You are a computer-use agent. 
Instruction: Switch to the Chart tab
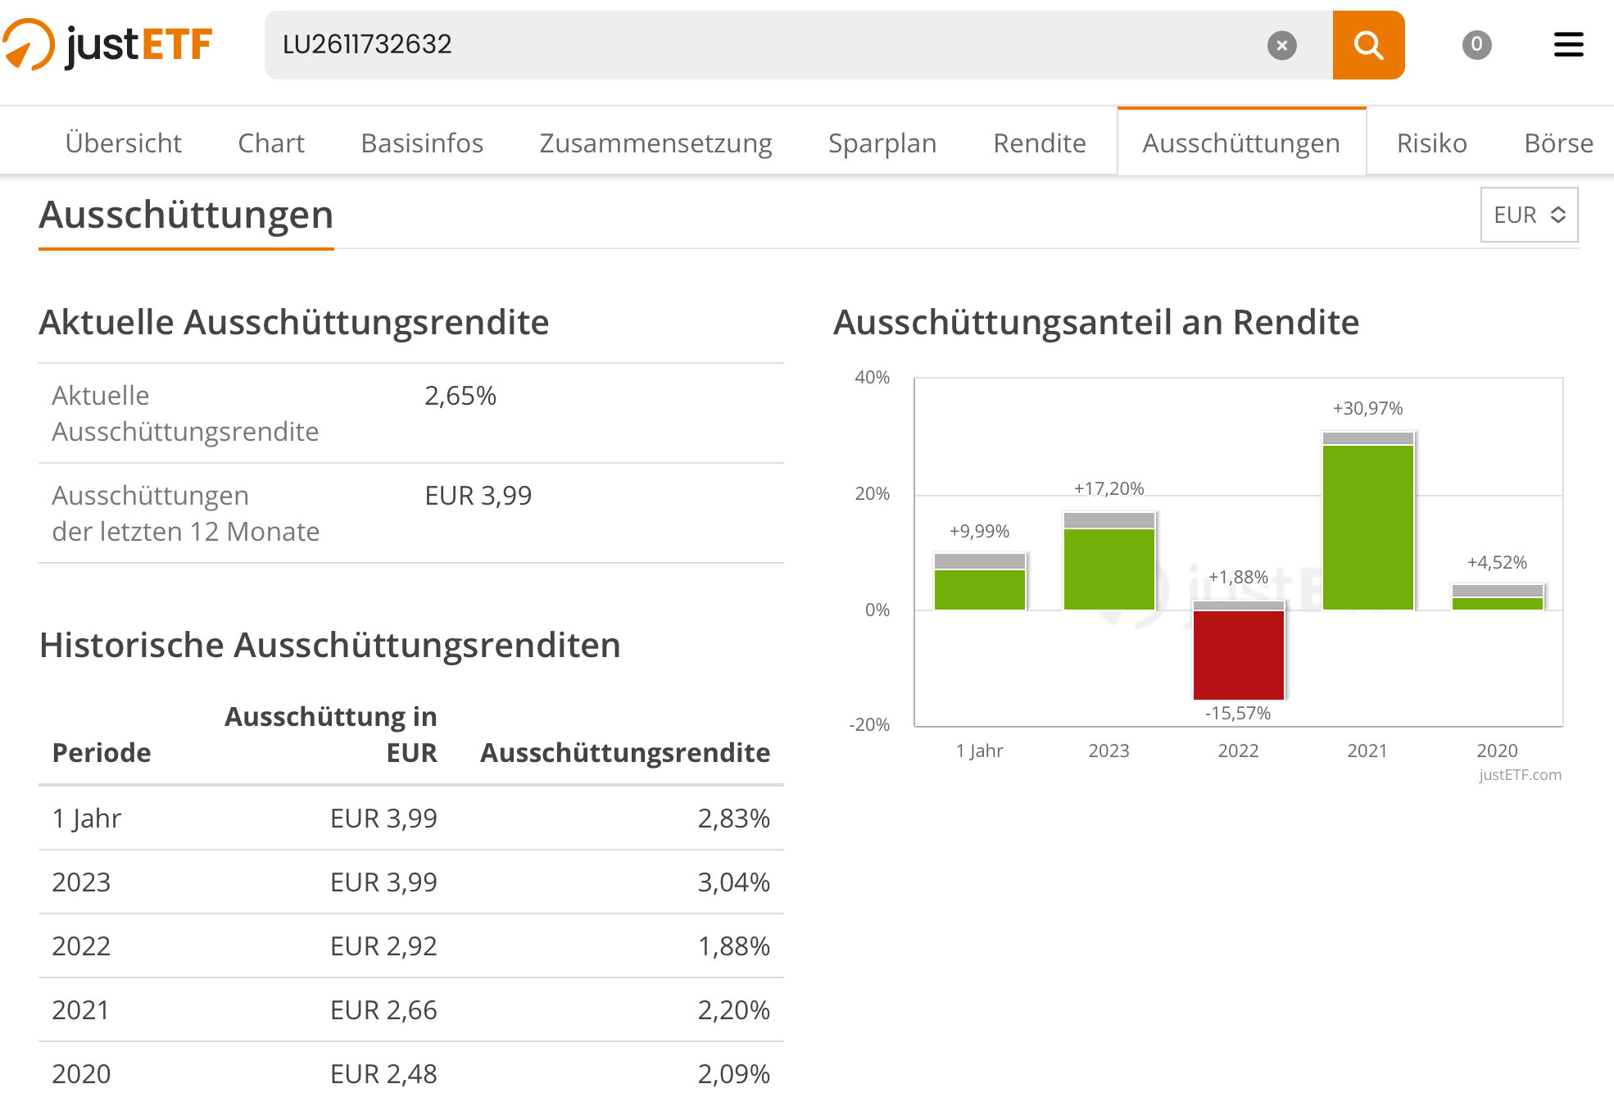tap(270, 143)
